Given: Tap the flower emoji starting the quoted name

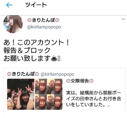Looking at the screenshot, I should (9, 74).
